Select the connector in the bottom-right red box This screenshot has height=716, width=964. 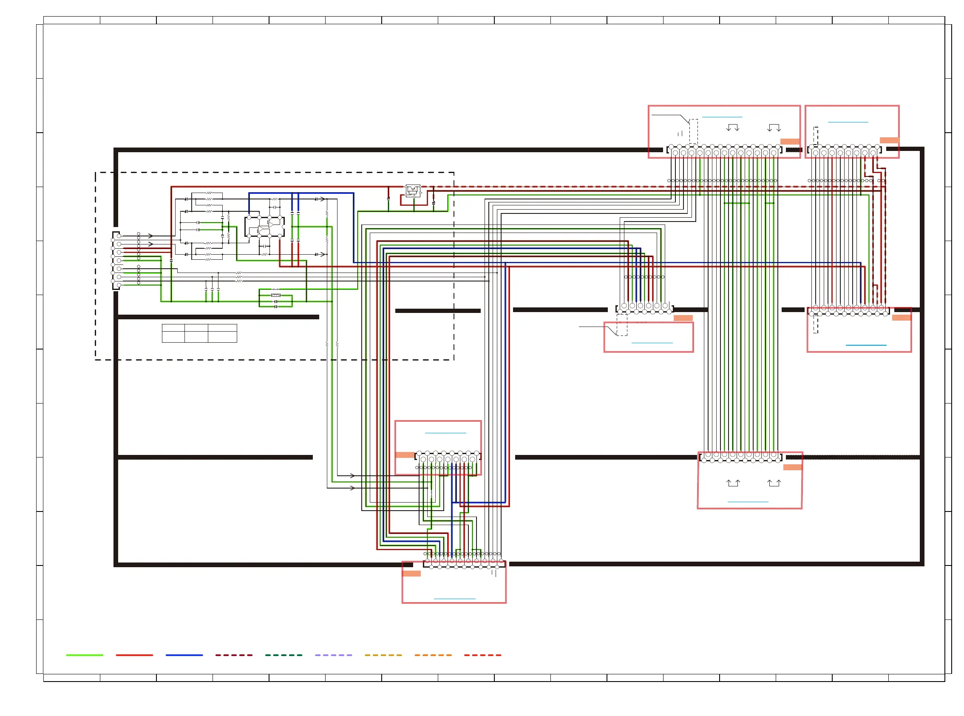(740, 457)
